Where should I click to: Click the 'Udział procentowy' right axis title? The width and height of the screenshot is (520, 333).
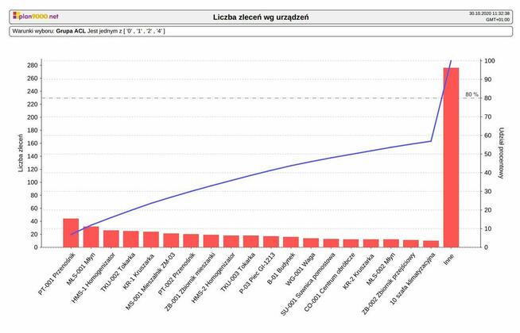501,154
